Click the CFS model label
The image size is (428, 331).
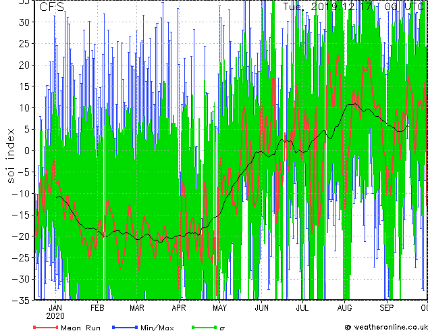(x=52, y=7)
